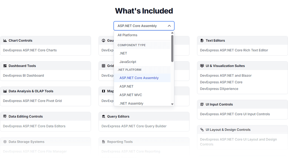
Task: Click the Data Analysis & OLAP Tools icon
Action: click(x=5, y=91)
